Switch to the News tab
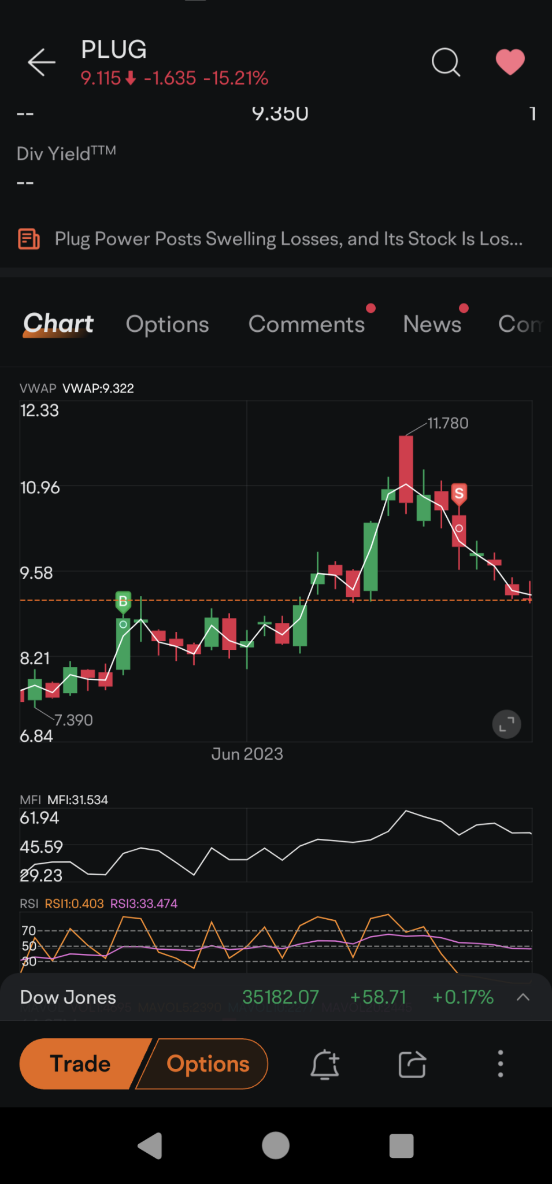 (432, 324)
